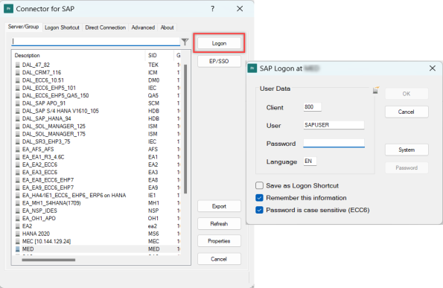The image size is (443, 288).
Task: Switch to the Advanced tab
Action: pyautogui.click(x=143, y=28)
